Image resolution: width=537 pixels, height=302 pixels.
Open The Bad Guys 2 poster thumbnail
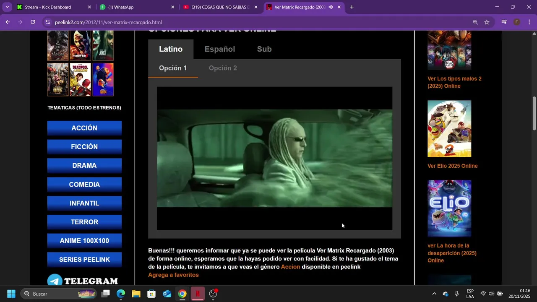[x=449, y=129]
